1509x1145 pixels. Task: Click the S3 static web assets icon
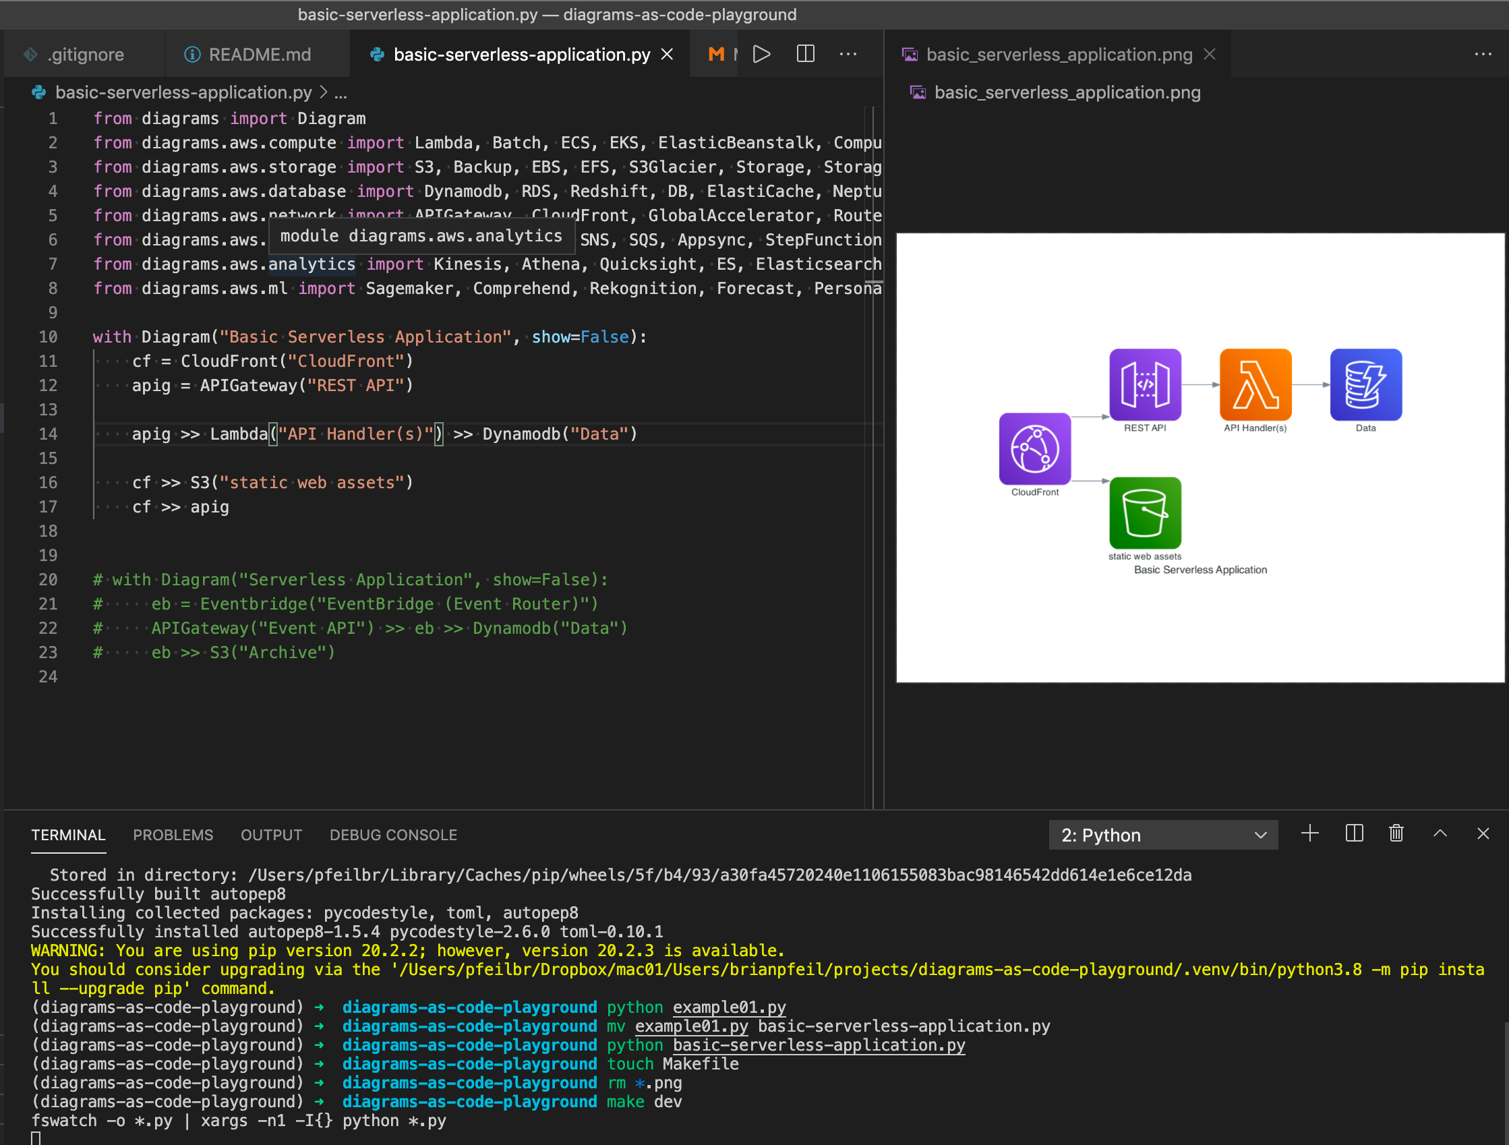[x=1146, y=513]
